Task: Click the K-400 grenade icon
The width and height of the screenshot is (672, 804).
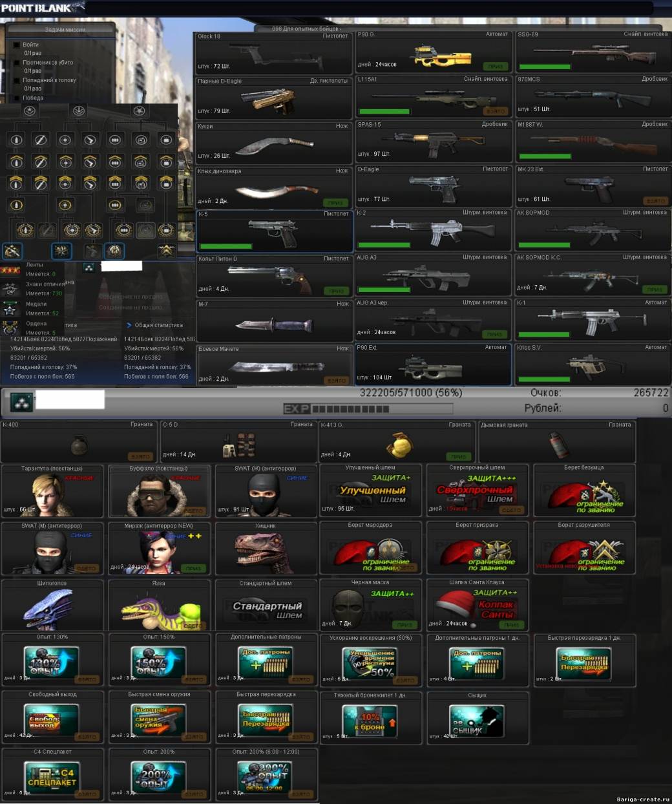Action: click(x=79, y=445)
